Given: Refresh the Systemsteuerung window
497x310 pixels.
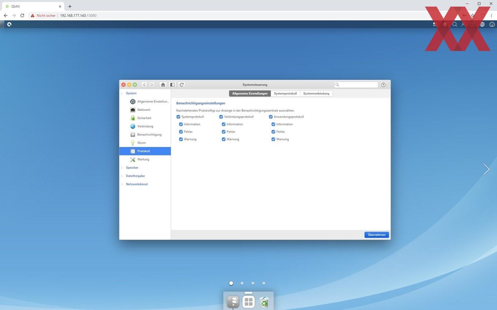Looking at the screenshot, I should click(x=182, y=85).
